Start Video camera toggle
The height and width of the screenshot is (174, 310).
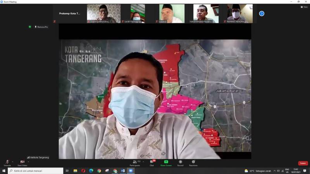(22, 162)
